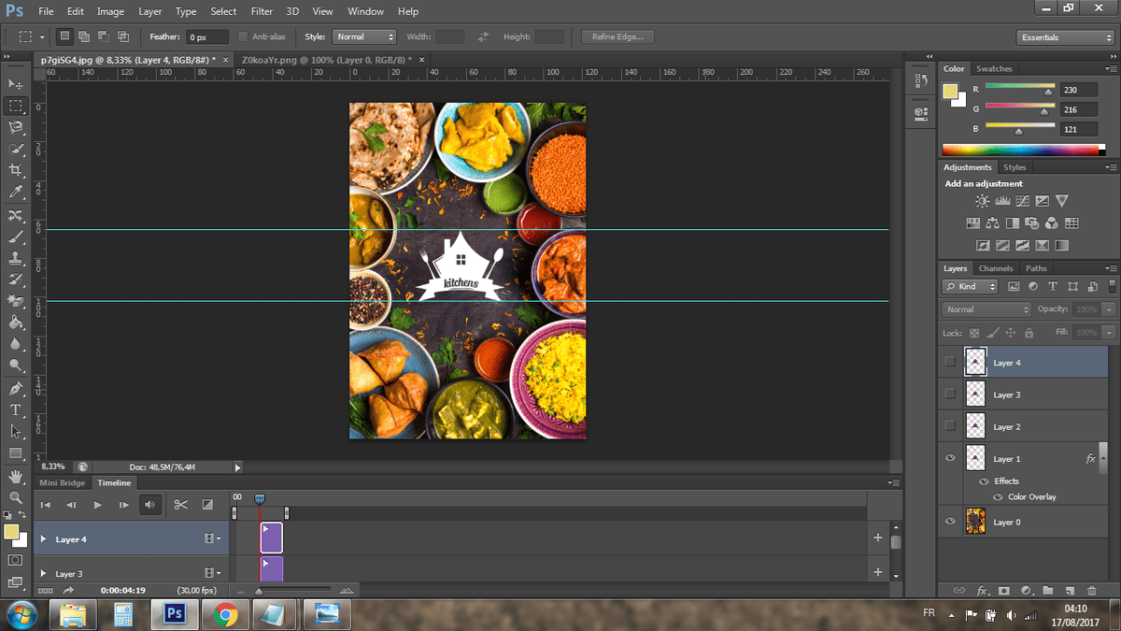Hide Layer 0 with eye icon
Image resolution: width=1121 pixels, height=631 pixels.
(x=950, y=523)
